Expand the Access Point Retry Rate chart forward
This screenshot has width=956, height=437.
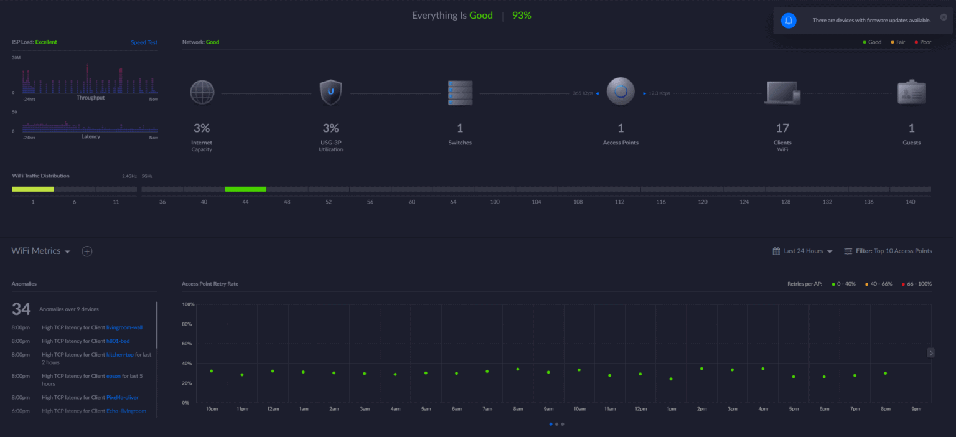tap(930, 352)
